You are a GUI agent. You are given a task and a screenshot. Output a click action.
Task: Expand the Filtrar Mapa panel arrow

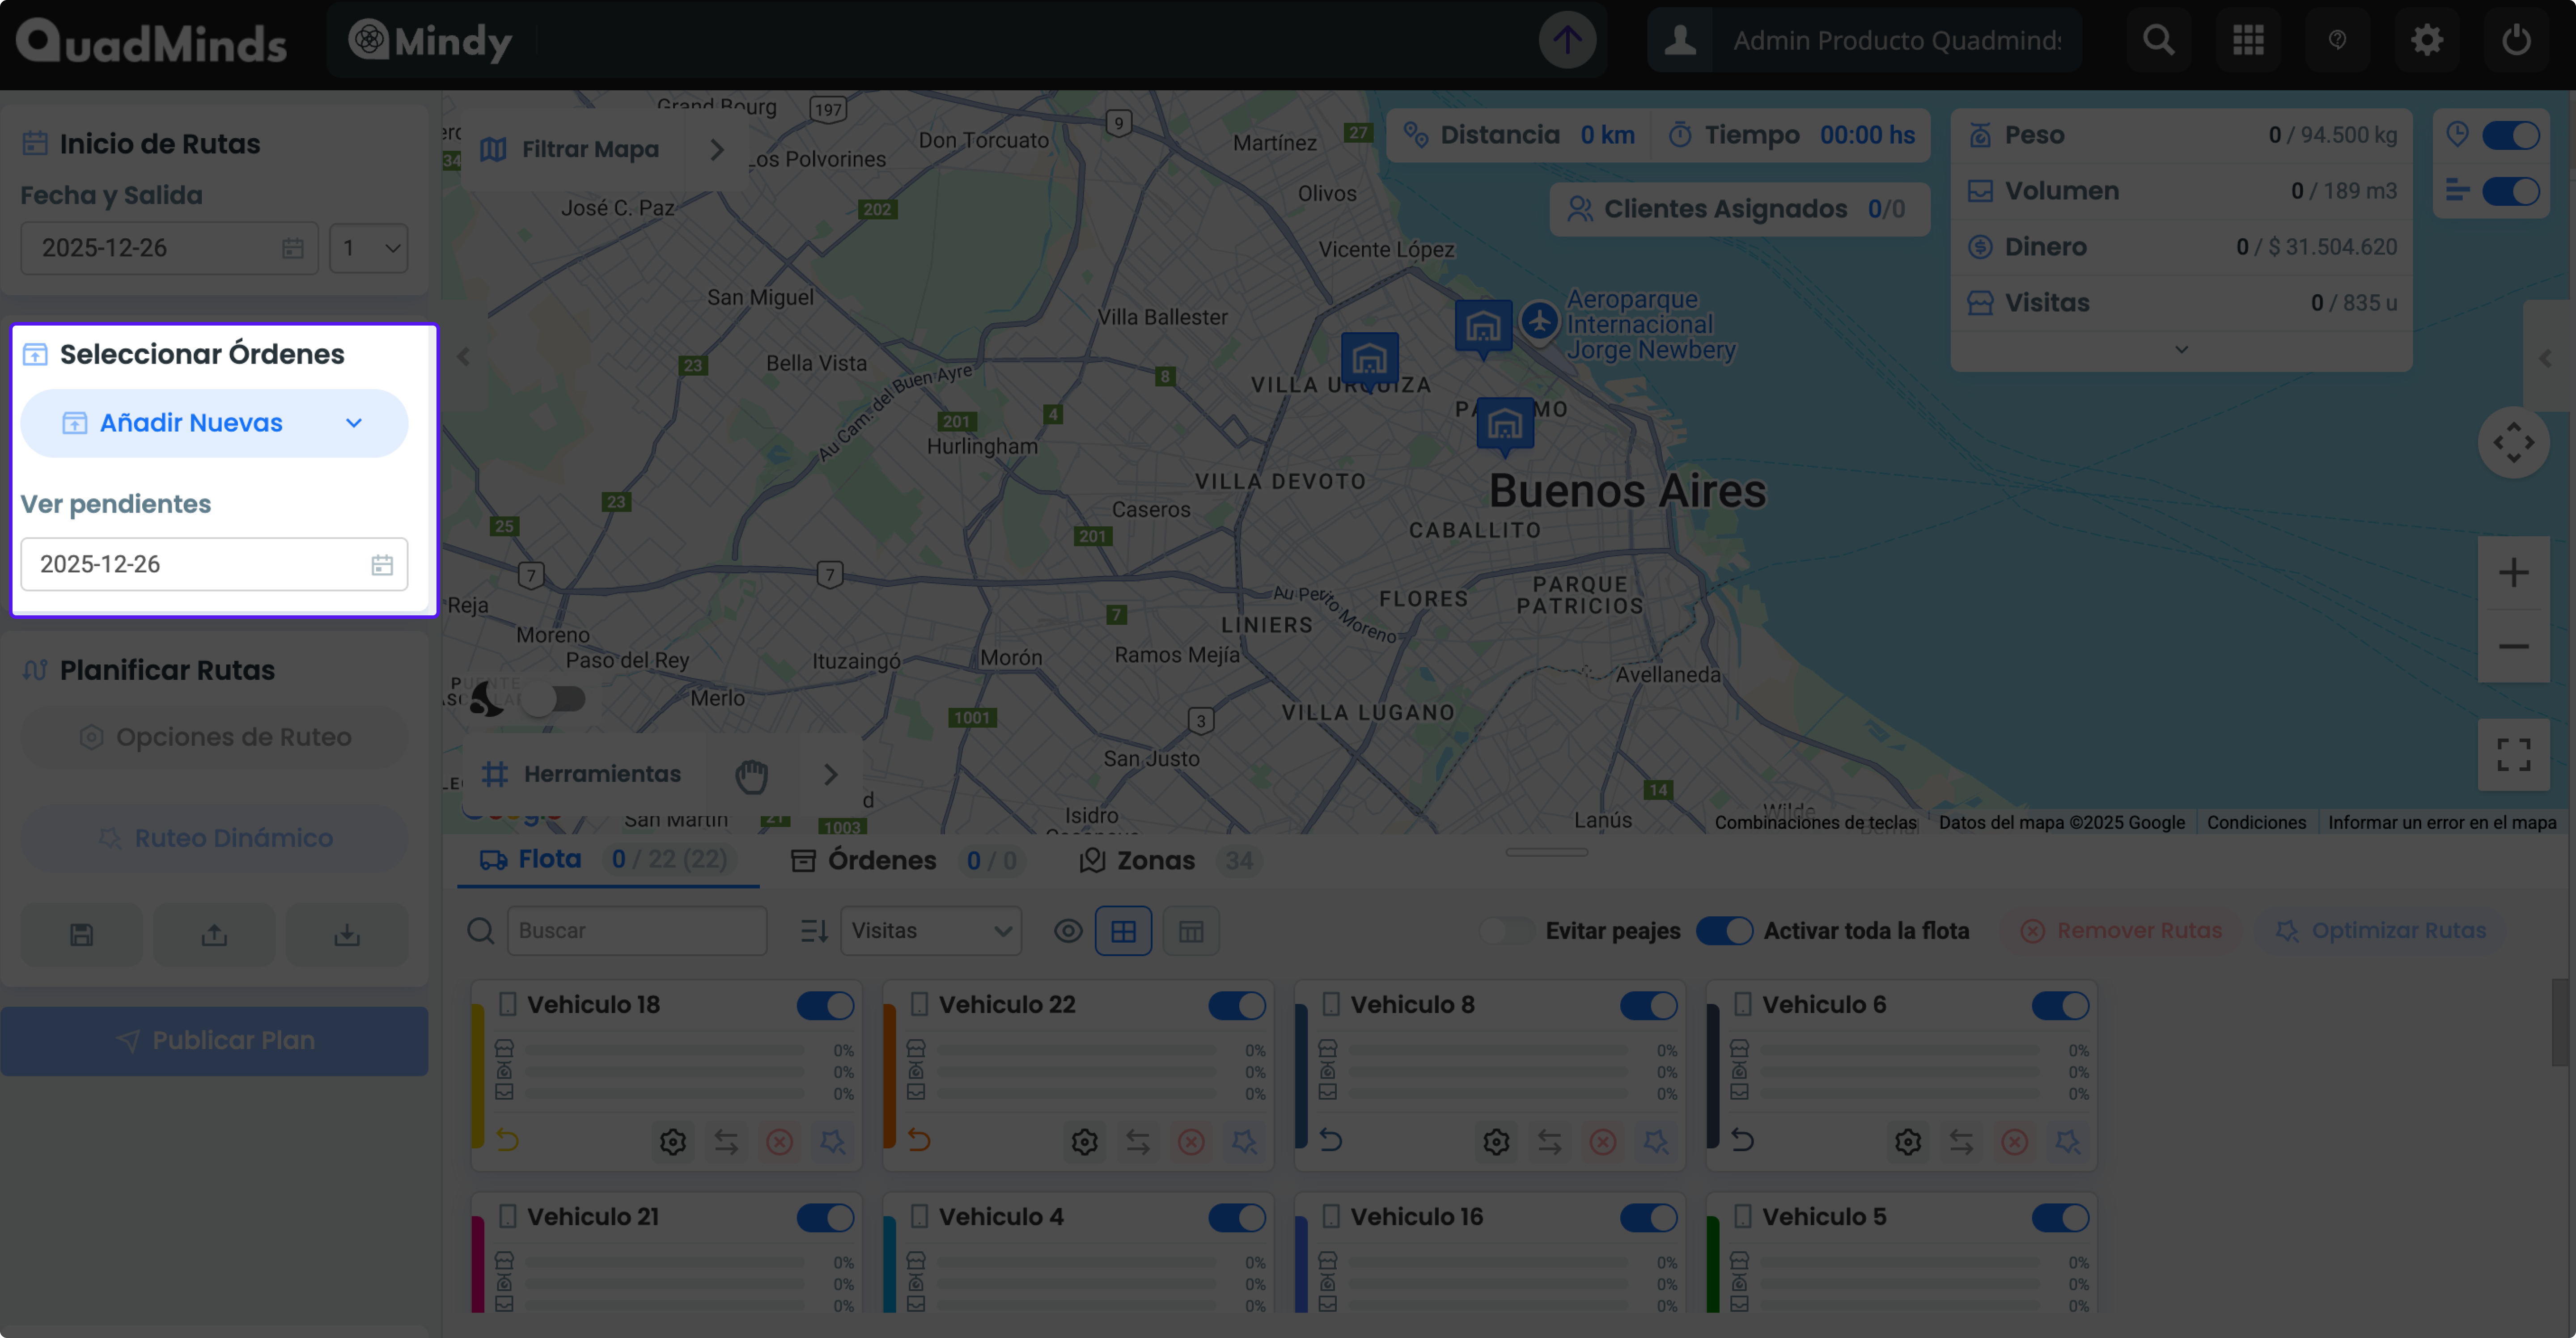point(717,150)
